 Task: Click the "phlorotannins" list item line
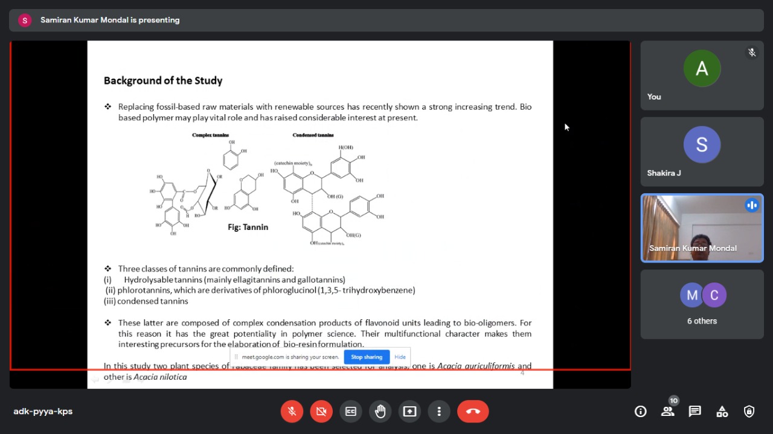tap(260, 290)
